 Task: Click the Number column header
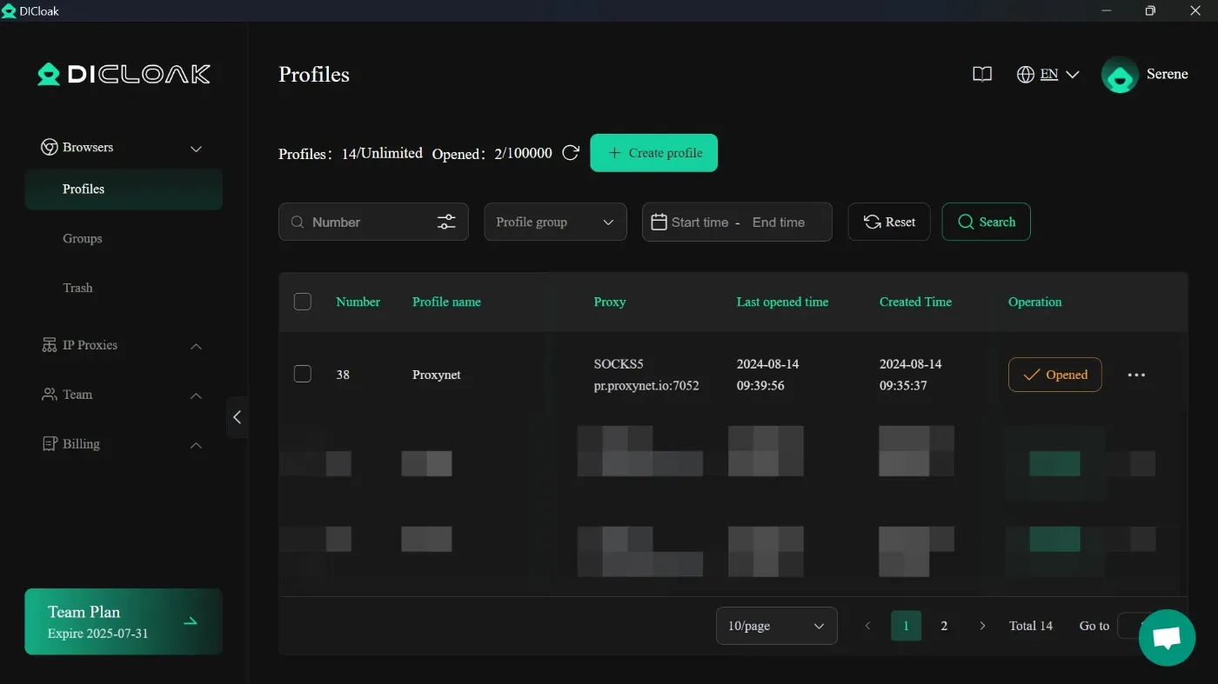[358, 302]
